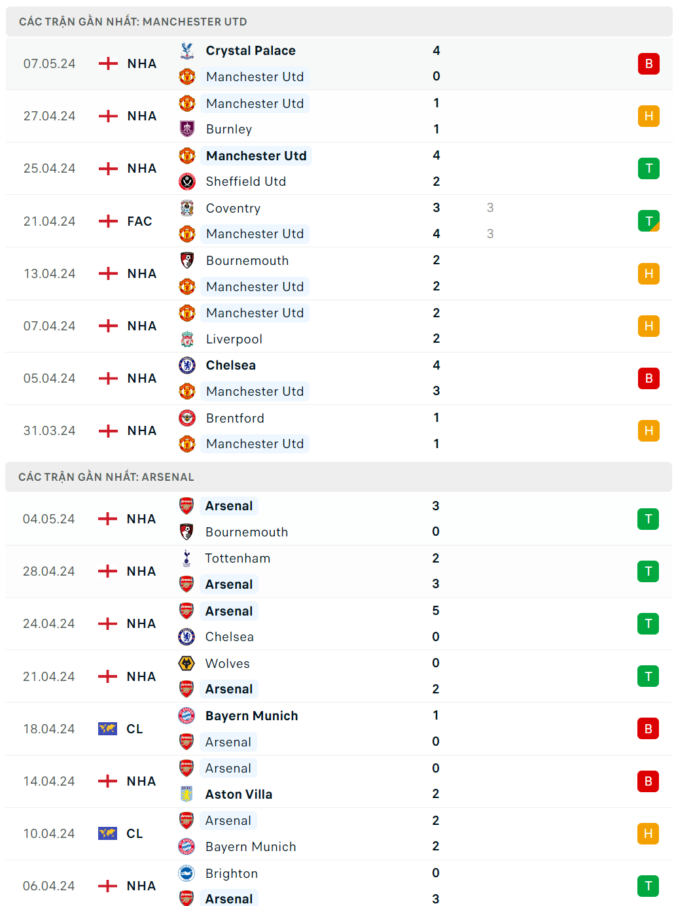Click the Crystal Palace club crest
Screen dimensions: 674x906
click(x=187, y=50)
